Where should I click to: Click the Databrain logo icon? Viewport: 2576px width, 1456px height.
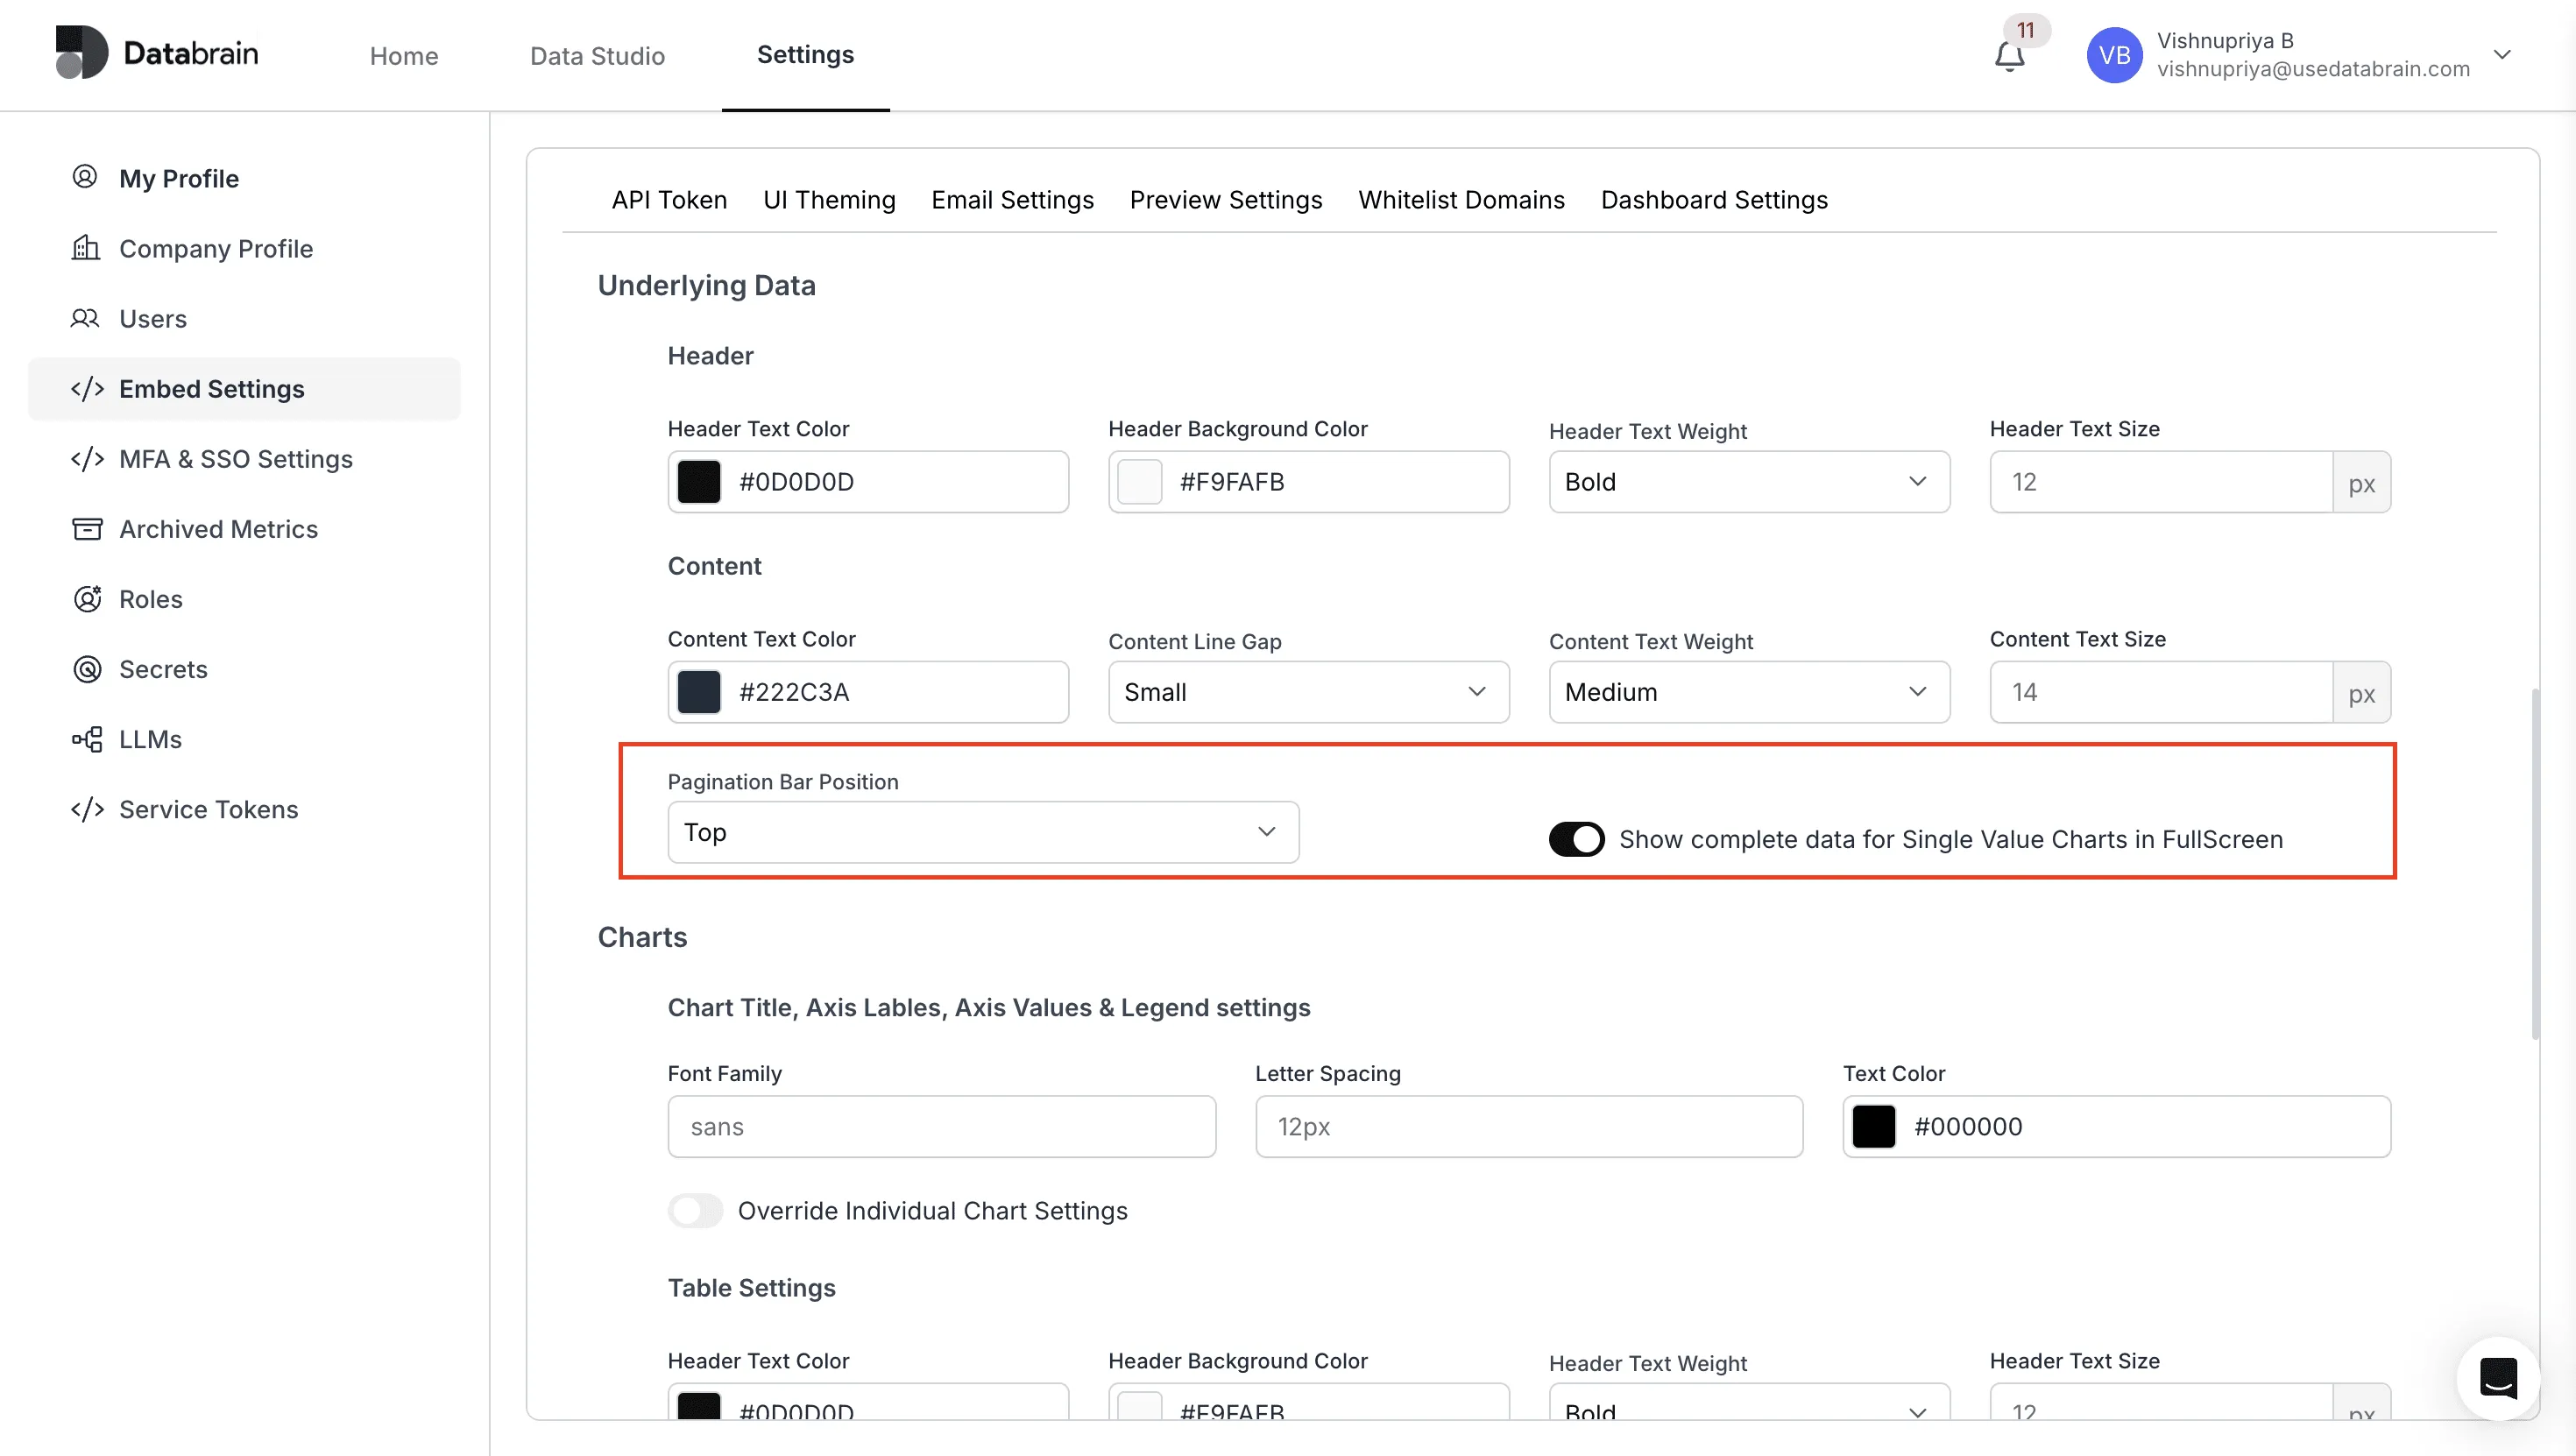pos(82,53)
